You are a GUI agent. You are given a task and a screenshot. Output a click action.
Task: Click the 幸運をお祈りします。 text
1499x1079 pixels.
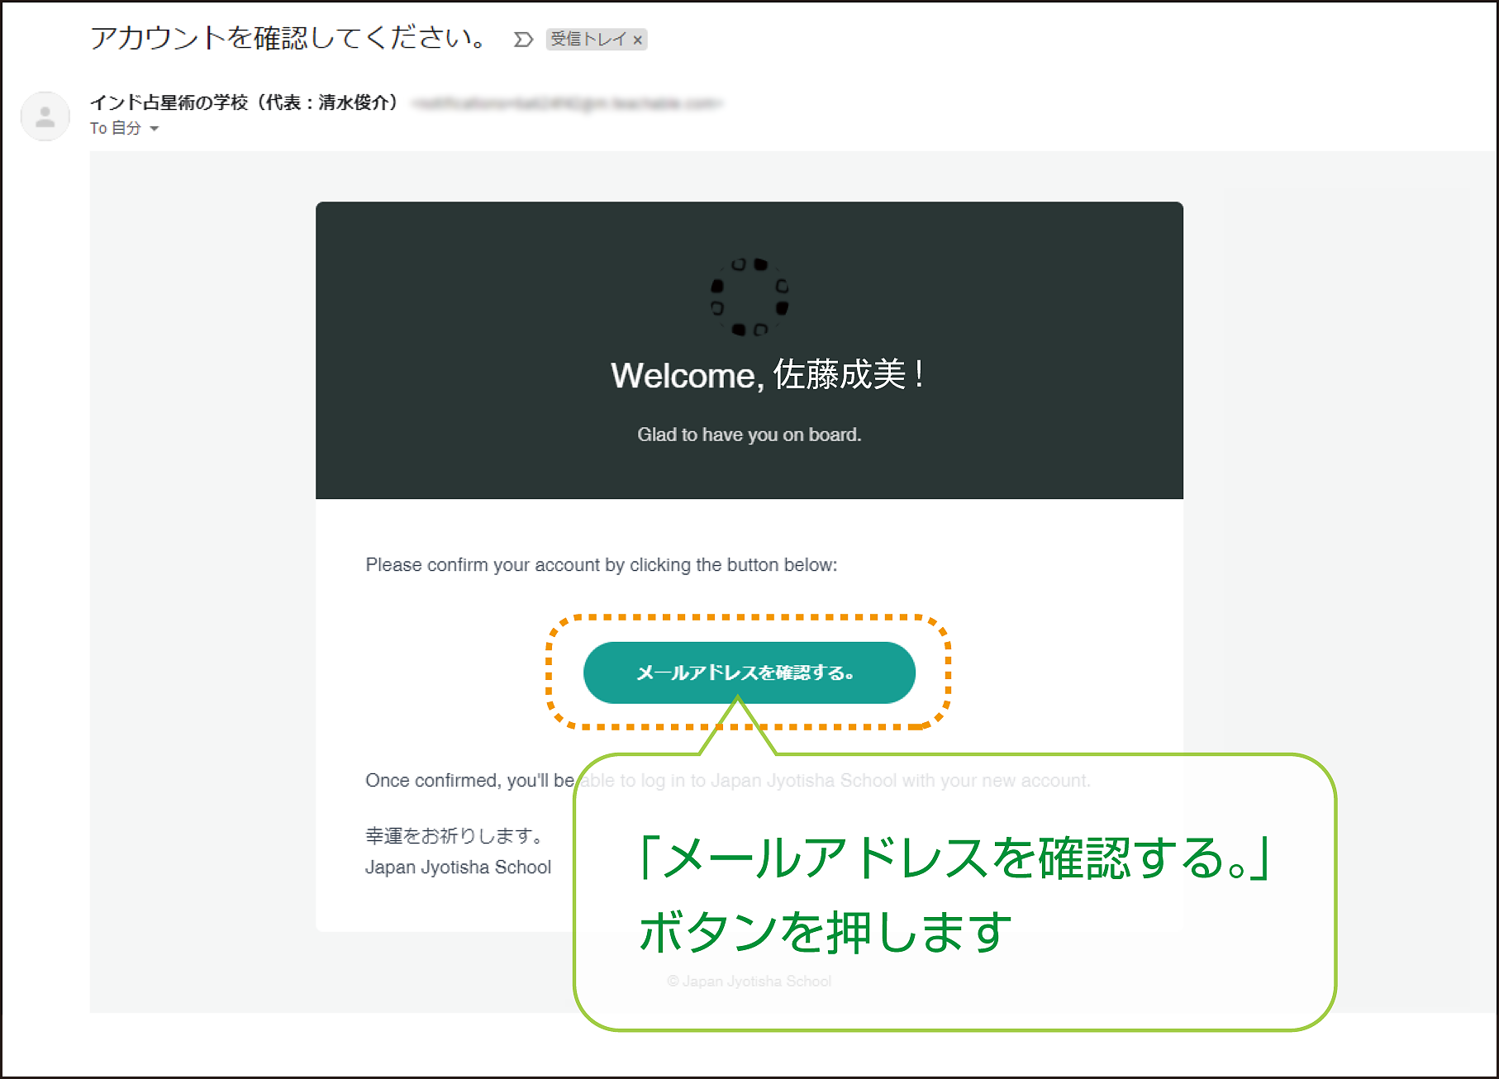pos(454,836)
